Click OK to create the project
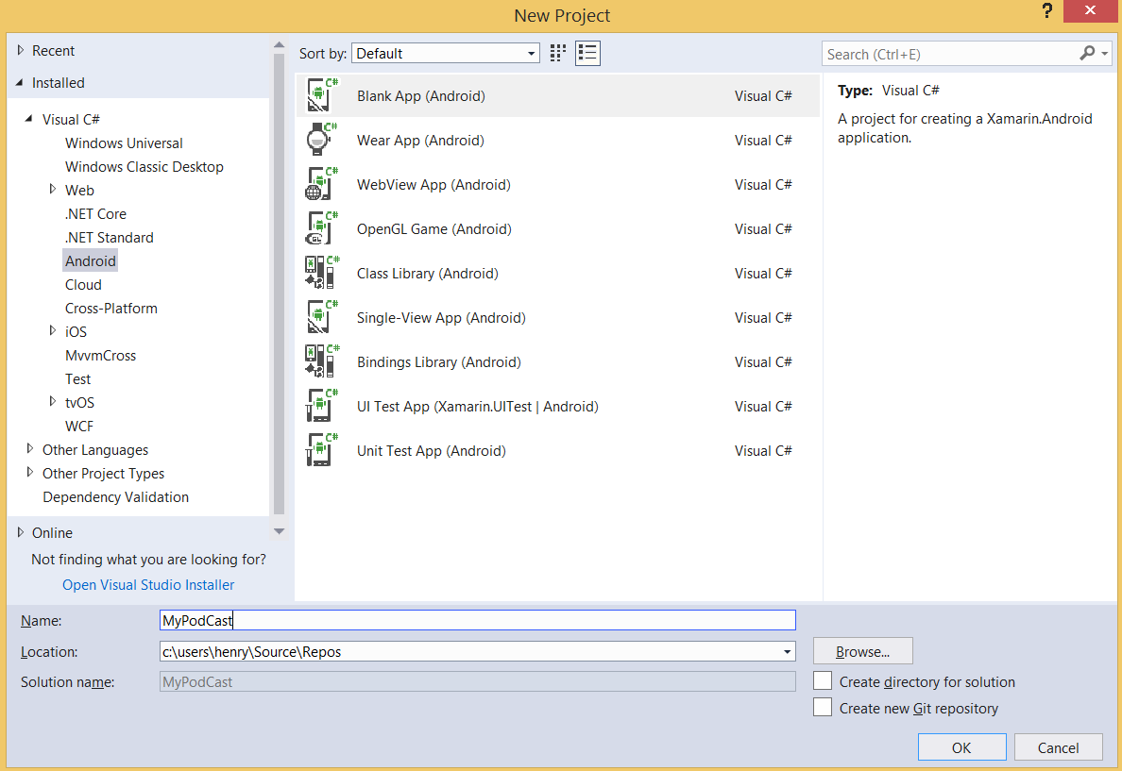 point(961,747)
